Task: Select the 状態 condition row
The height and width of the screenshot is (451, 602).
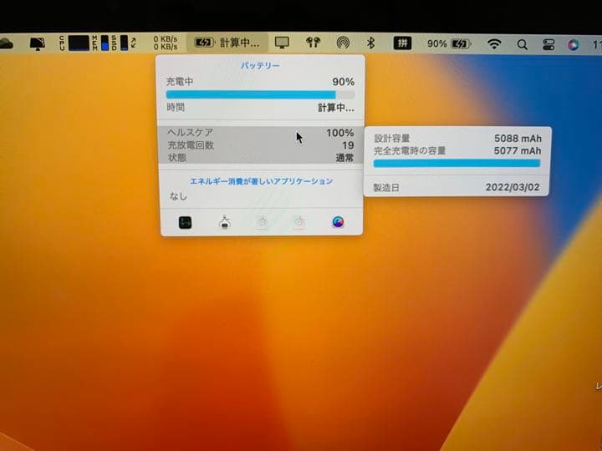Action: point(261,158)
